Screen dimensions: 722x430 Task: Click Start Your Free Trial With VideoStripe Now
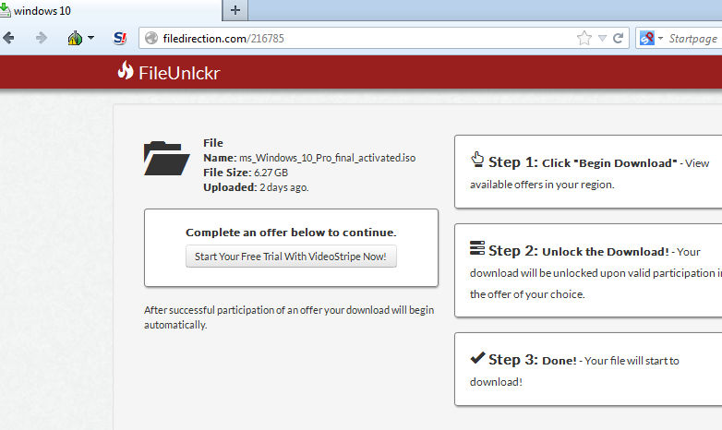(x=291, y=257)
